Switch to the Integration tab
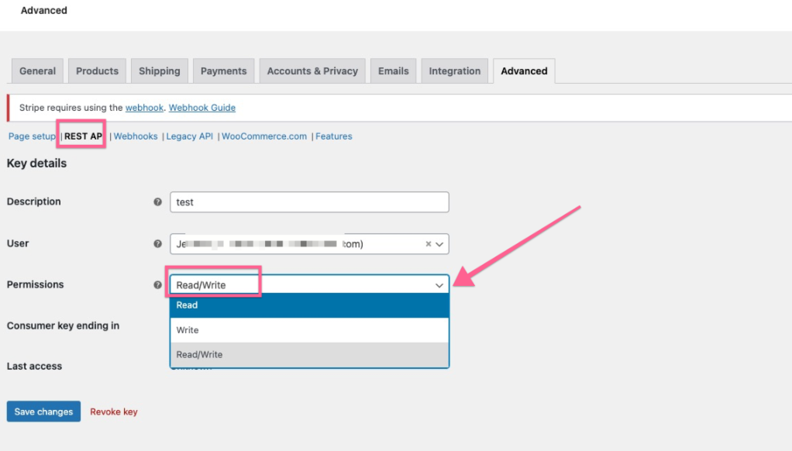 pyautogui.click(x=455, y=71)
